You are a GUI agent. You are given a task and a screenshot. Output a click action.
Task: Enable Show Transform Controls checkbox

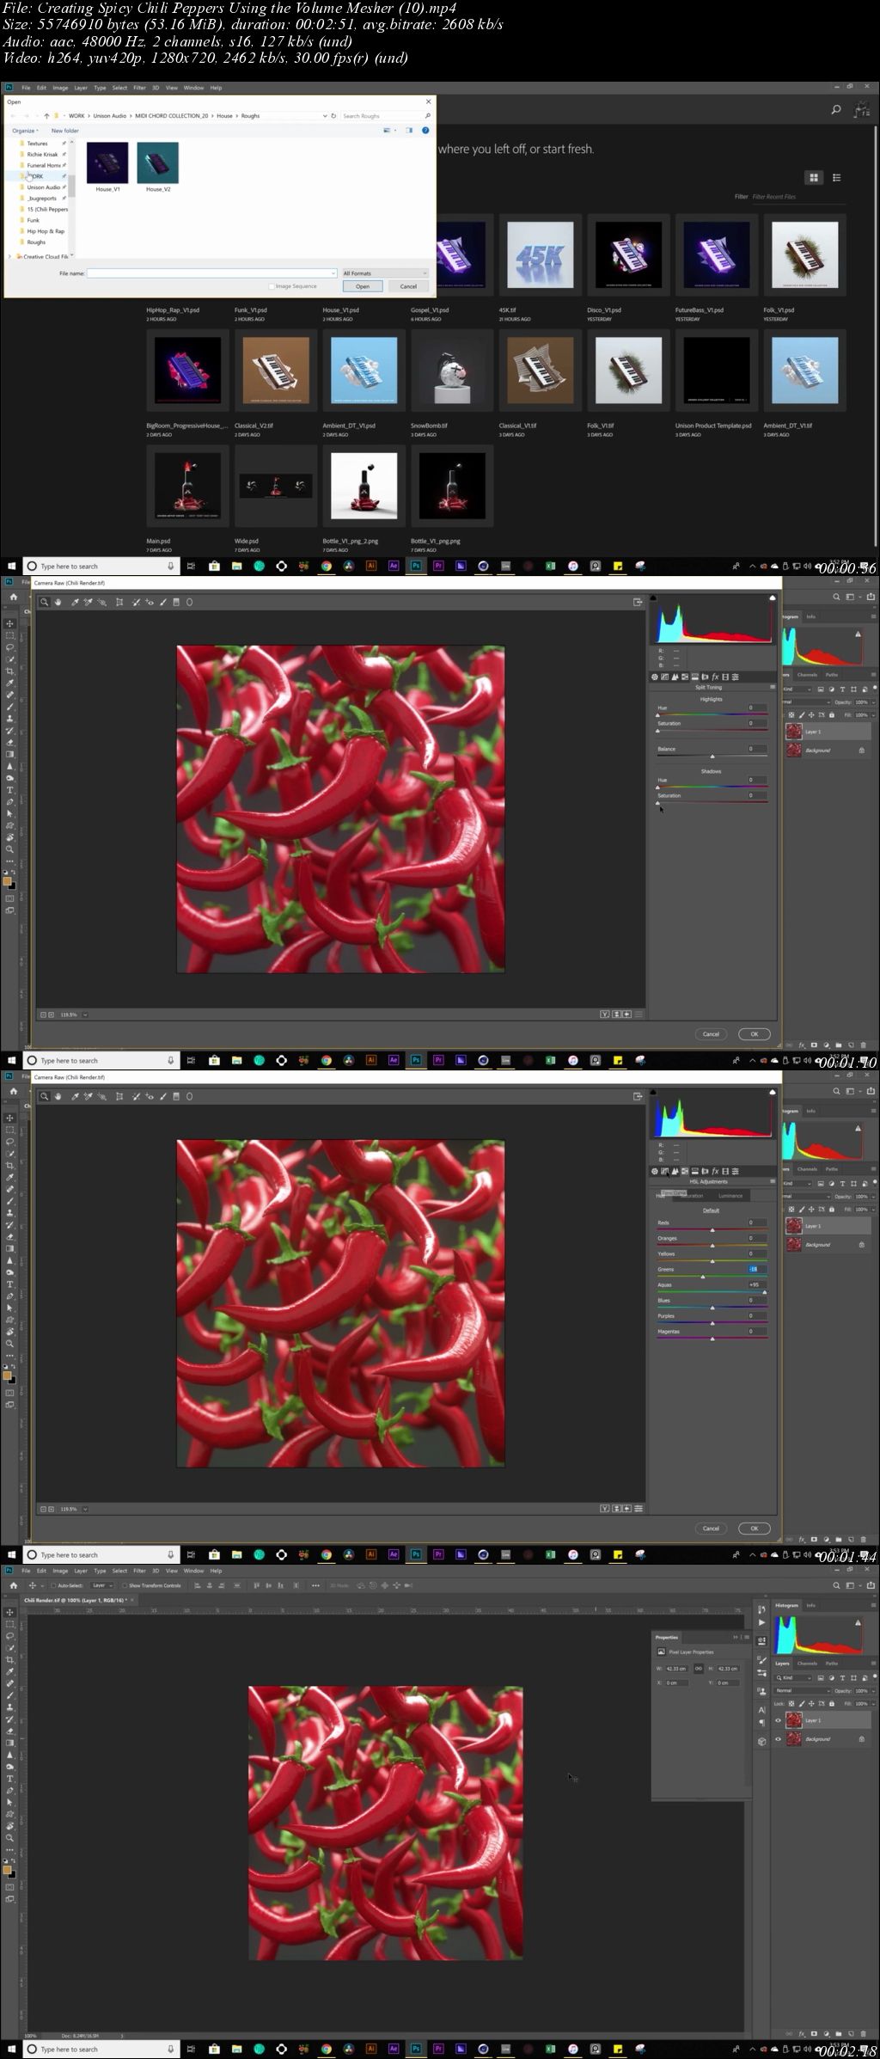(125, 1585)
